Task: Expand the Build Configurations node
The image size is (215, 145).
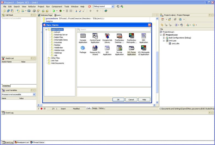Action: coord(164,38)
